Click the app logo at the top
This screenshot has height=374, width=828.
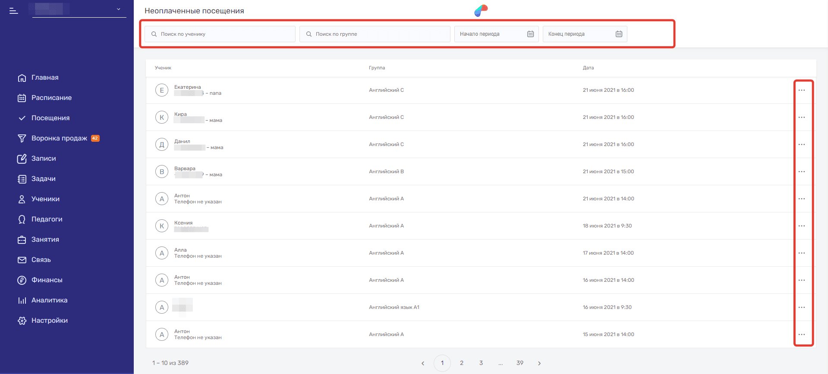[481, 10]
